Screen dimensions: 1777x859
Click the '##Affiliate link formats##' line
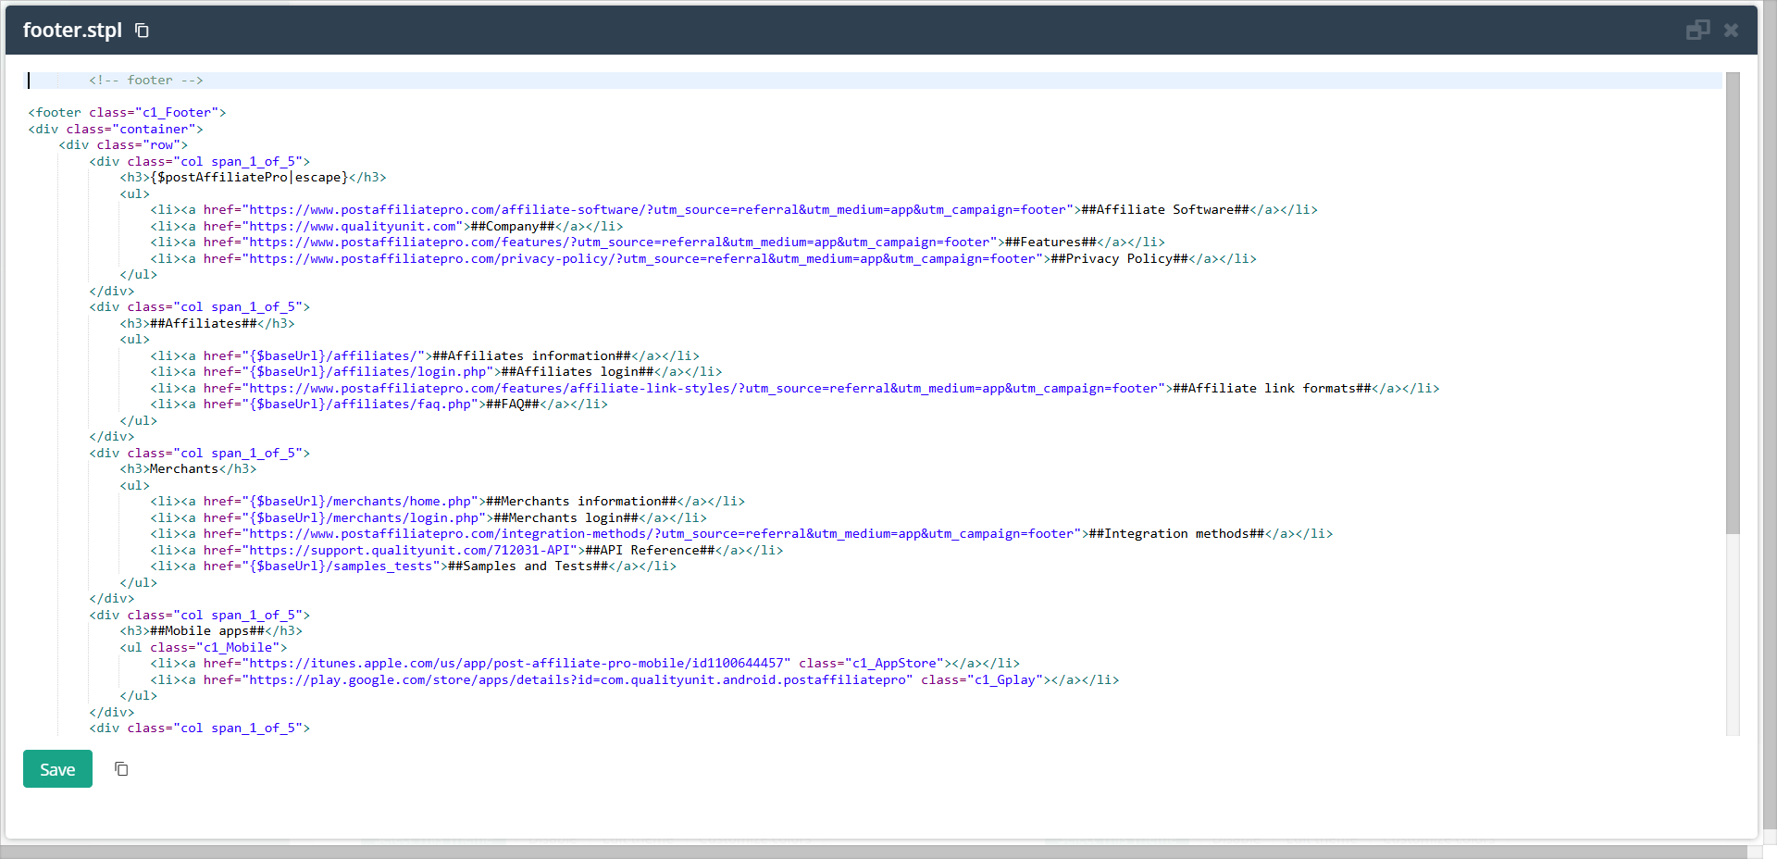coord(795,389)
